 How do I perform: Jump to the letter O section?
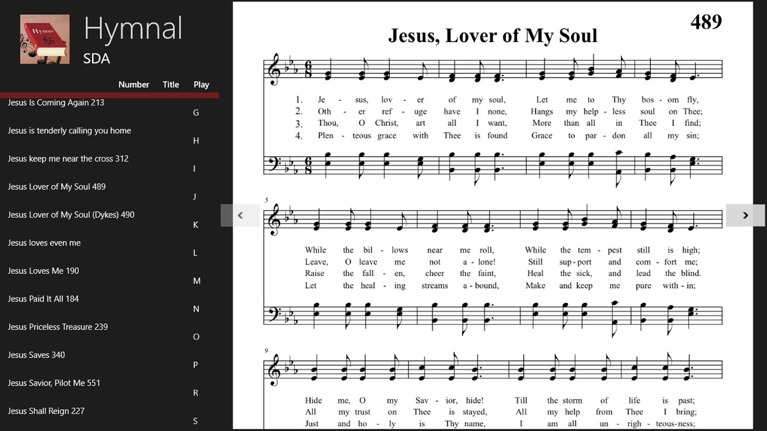tap(196, 336)
